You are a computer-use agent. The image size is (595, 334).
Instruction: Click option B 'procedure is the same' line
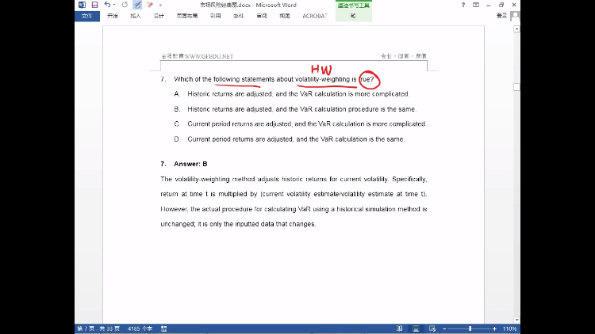[x=302, y=109]
